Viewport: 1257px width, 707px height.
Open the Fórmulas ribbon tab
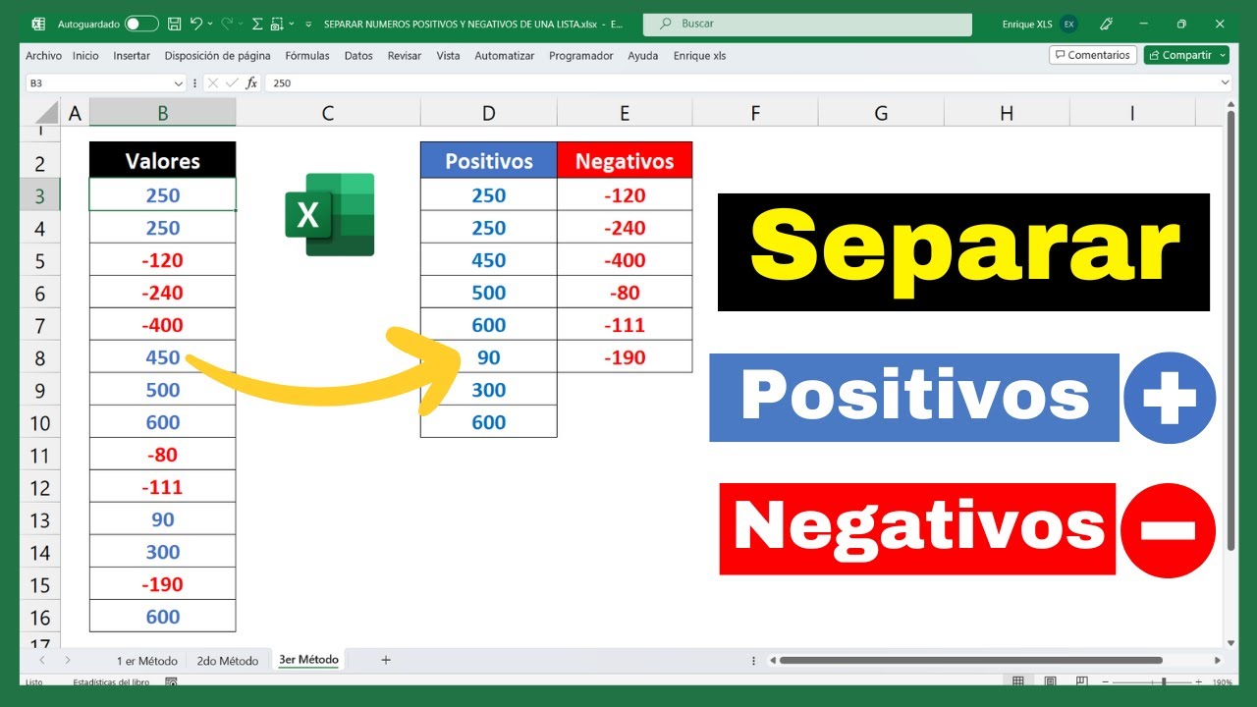click(307, 56)
